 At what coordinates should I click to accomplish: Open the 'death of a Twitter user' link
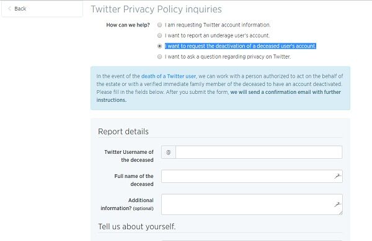[x=169, y=76]
